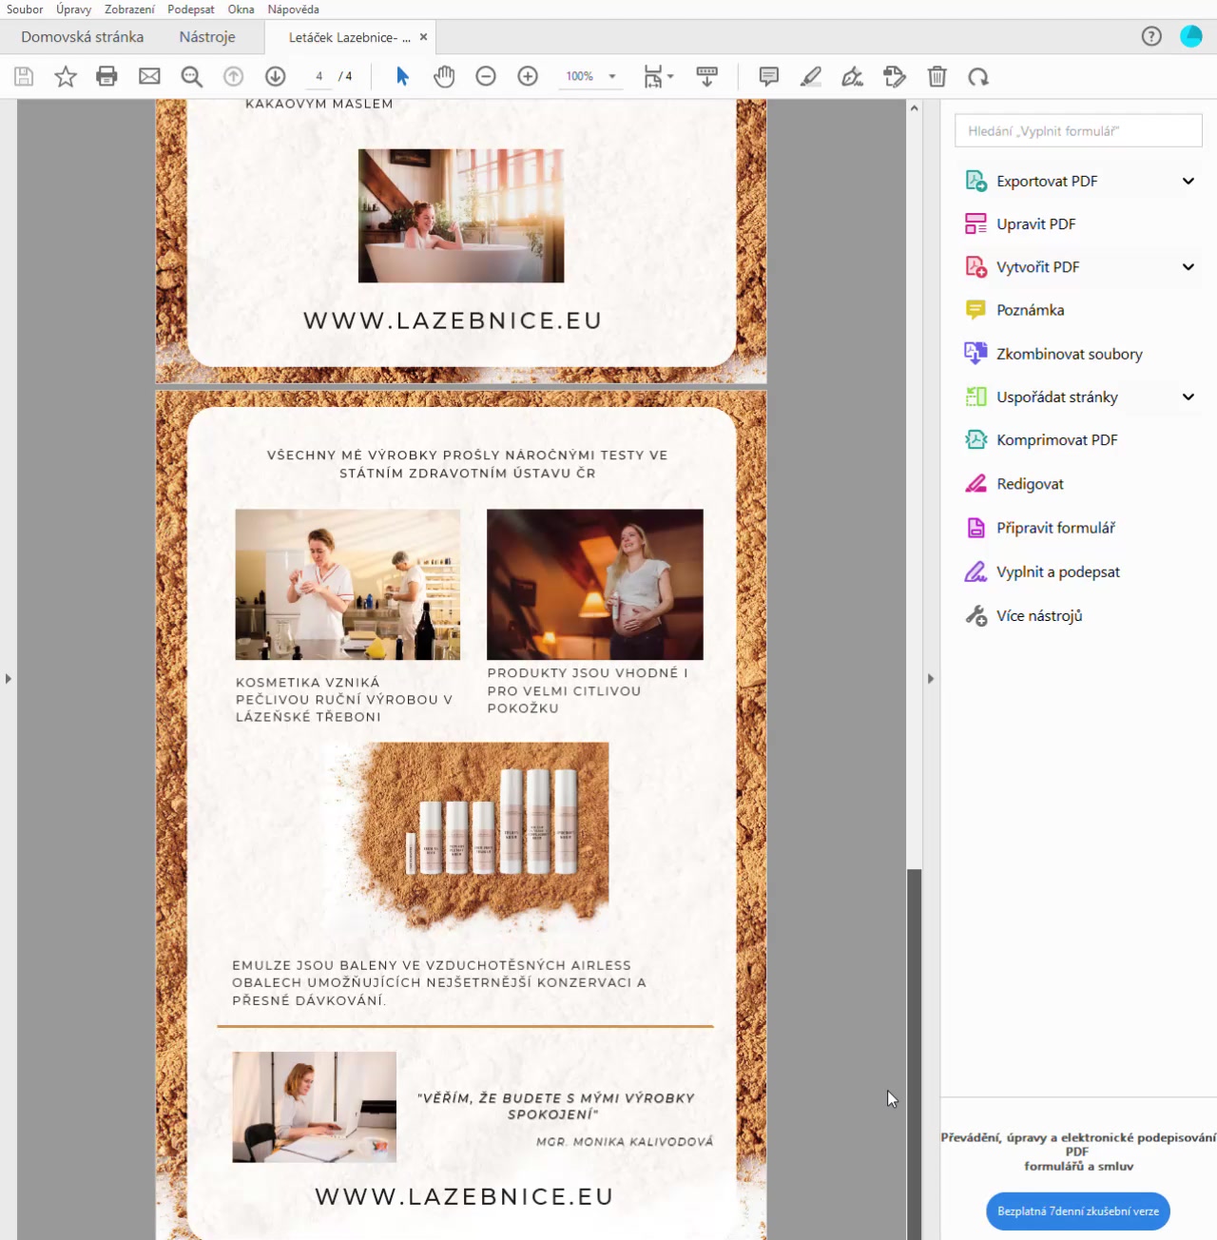Click the pregnant woman photo
The height and width of the screenshot is (1240, 1217).
(595, 585)
